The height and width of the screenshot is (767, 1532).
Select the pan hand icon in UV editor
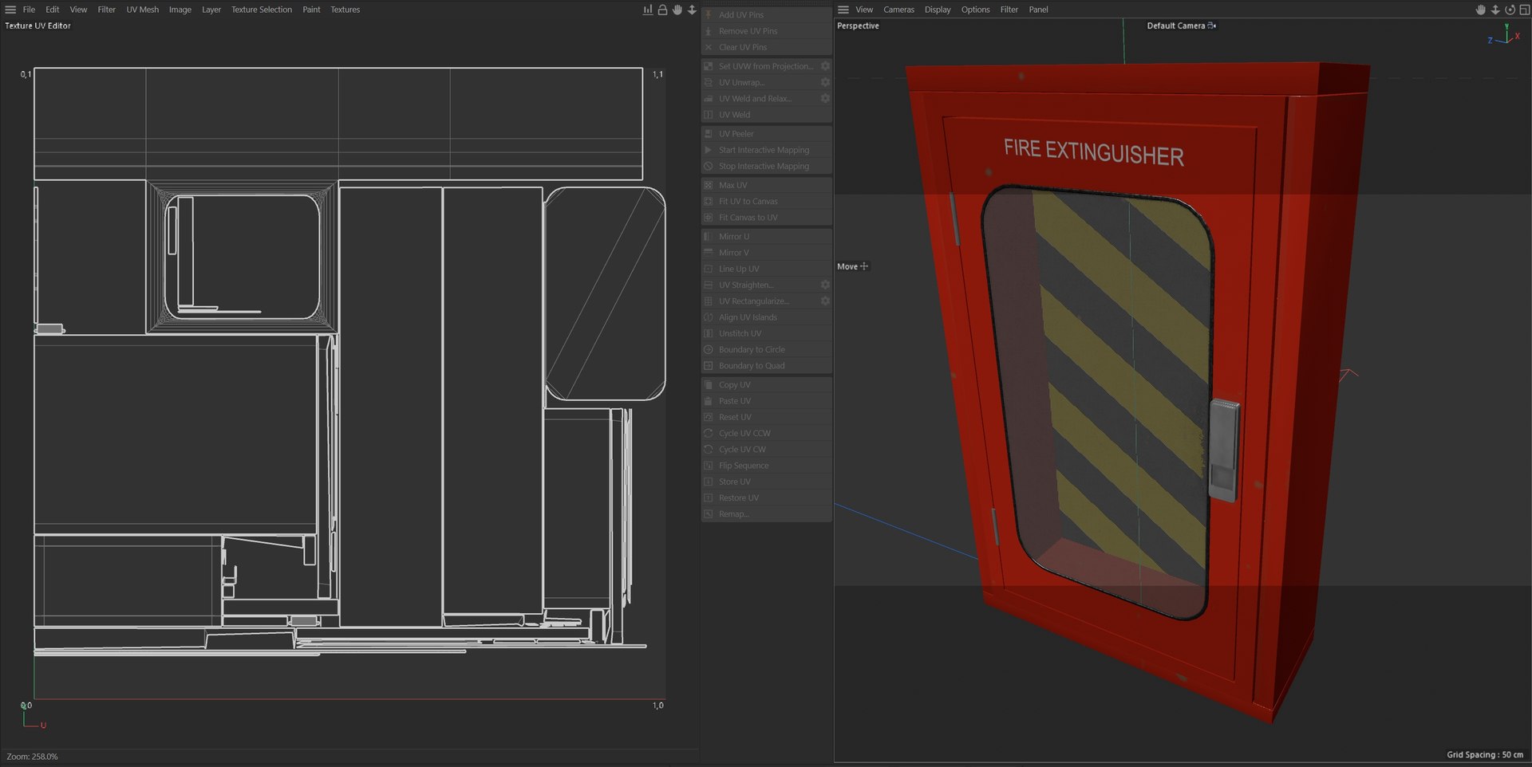677,10
